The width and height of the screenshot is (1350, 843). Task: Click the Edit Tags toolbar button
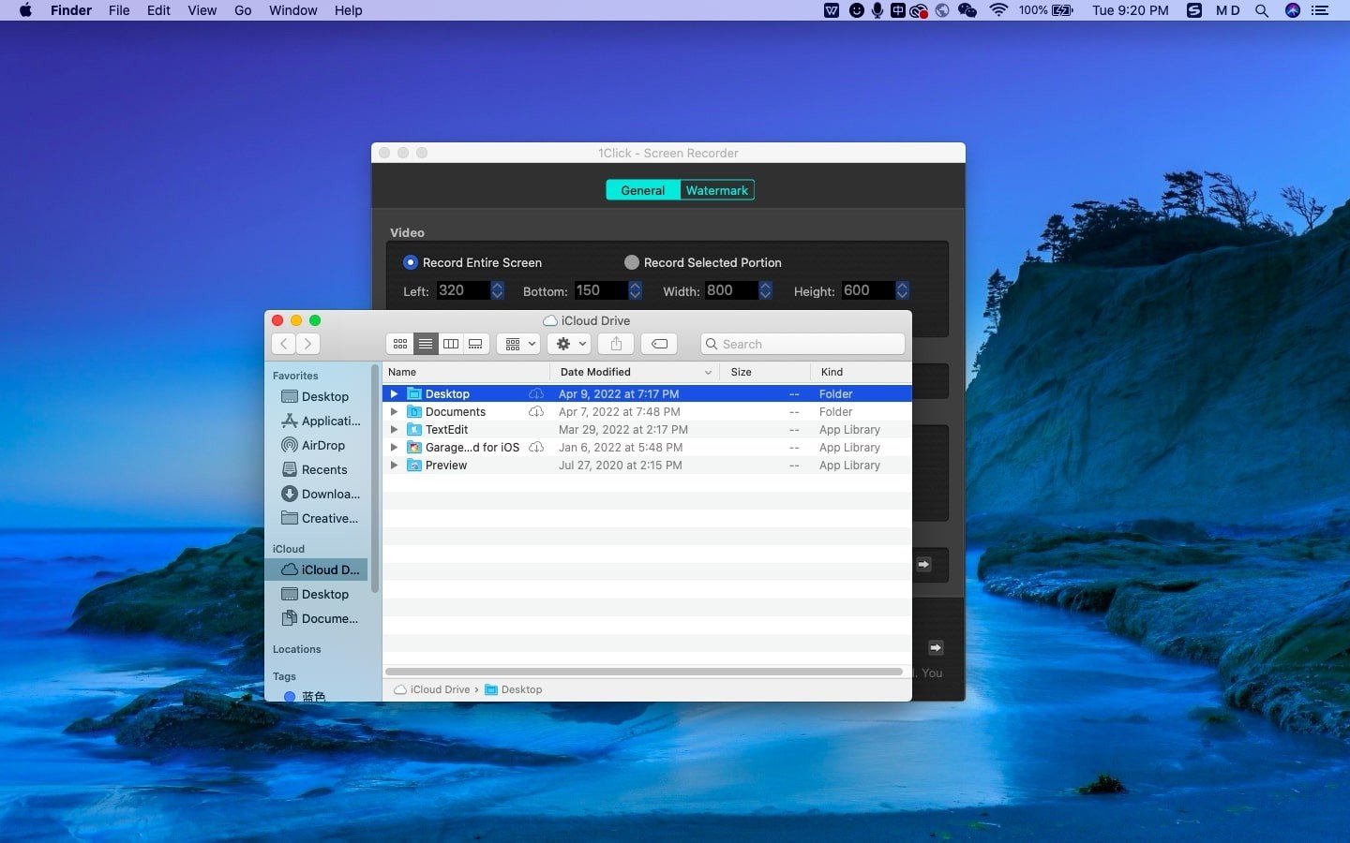click(659, 344)
